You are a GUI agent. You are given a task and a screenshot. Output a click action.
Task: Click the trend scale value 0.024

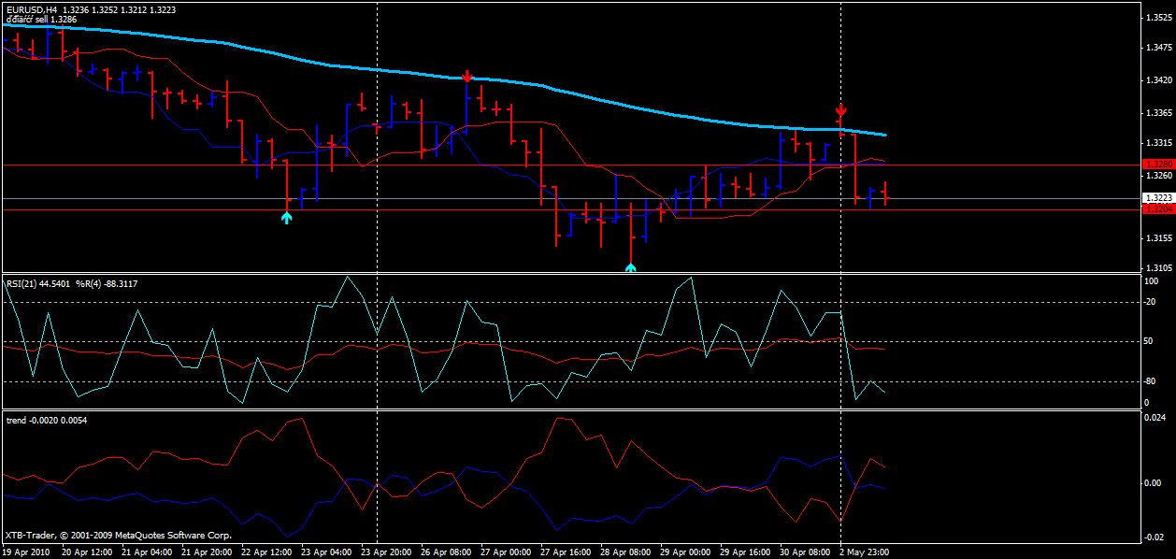tap(1154, 418)
